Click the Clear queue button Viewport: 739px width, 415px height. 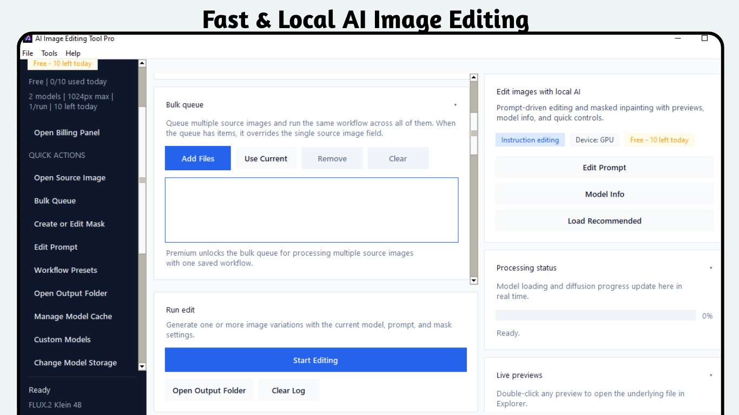(398, 158)
